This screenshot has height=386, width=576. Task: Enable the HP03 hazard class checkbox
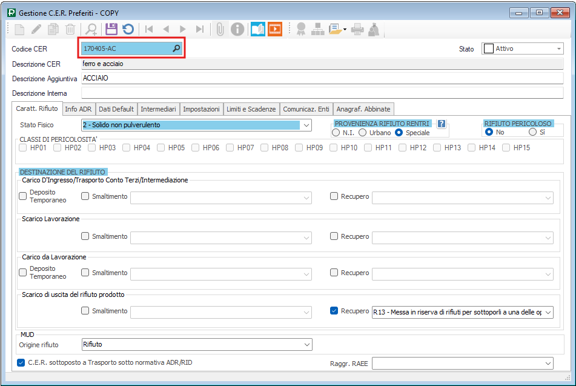click(92, 147)
